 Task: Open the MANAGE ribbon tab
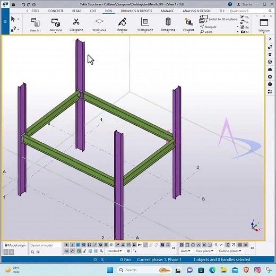click(x=167, y=11)
